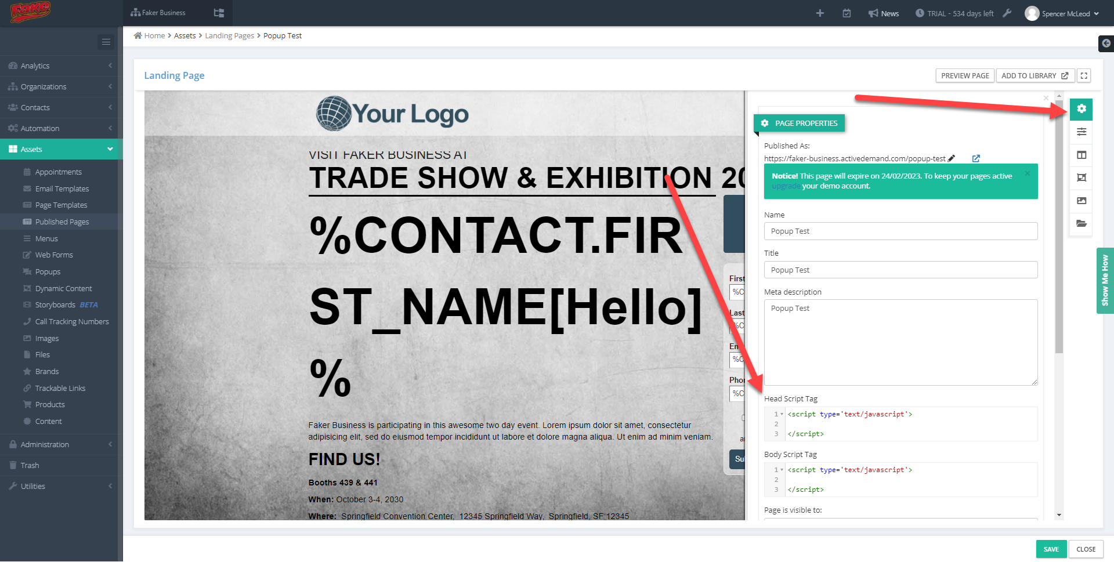1114x562 pixels.
Task: Close the Page Properties panel with X
Action: (1046, 98)
